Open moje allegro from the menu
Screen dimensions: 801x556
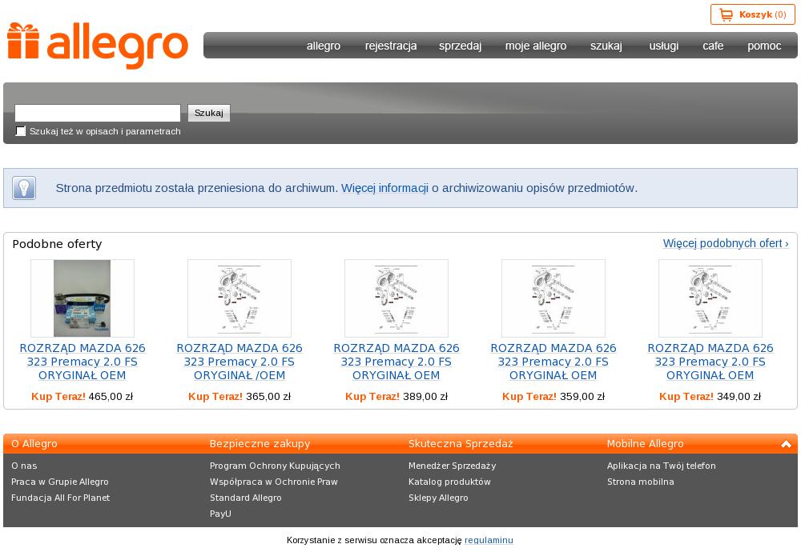(x=536, y=46)
